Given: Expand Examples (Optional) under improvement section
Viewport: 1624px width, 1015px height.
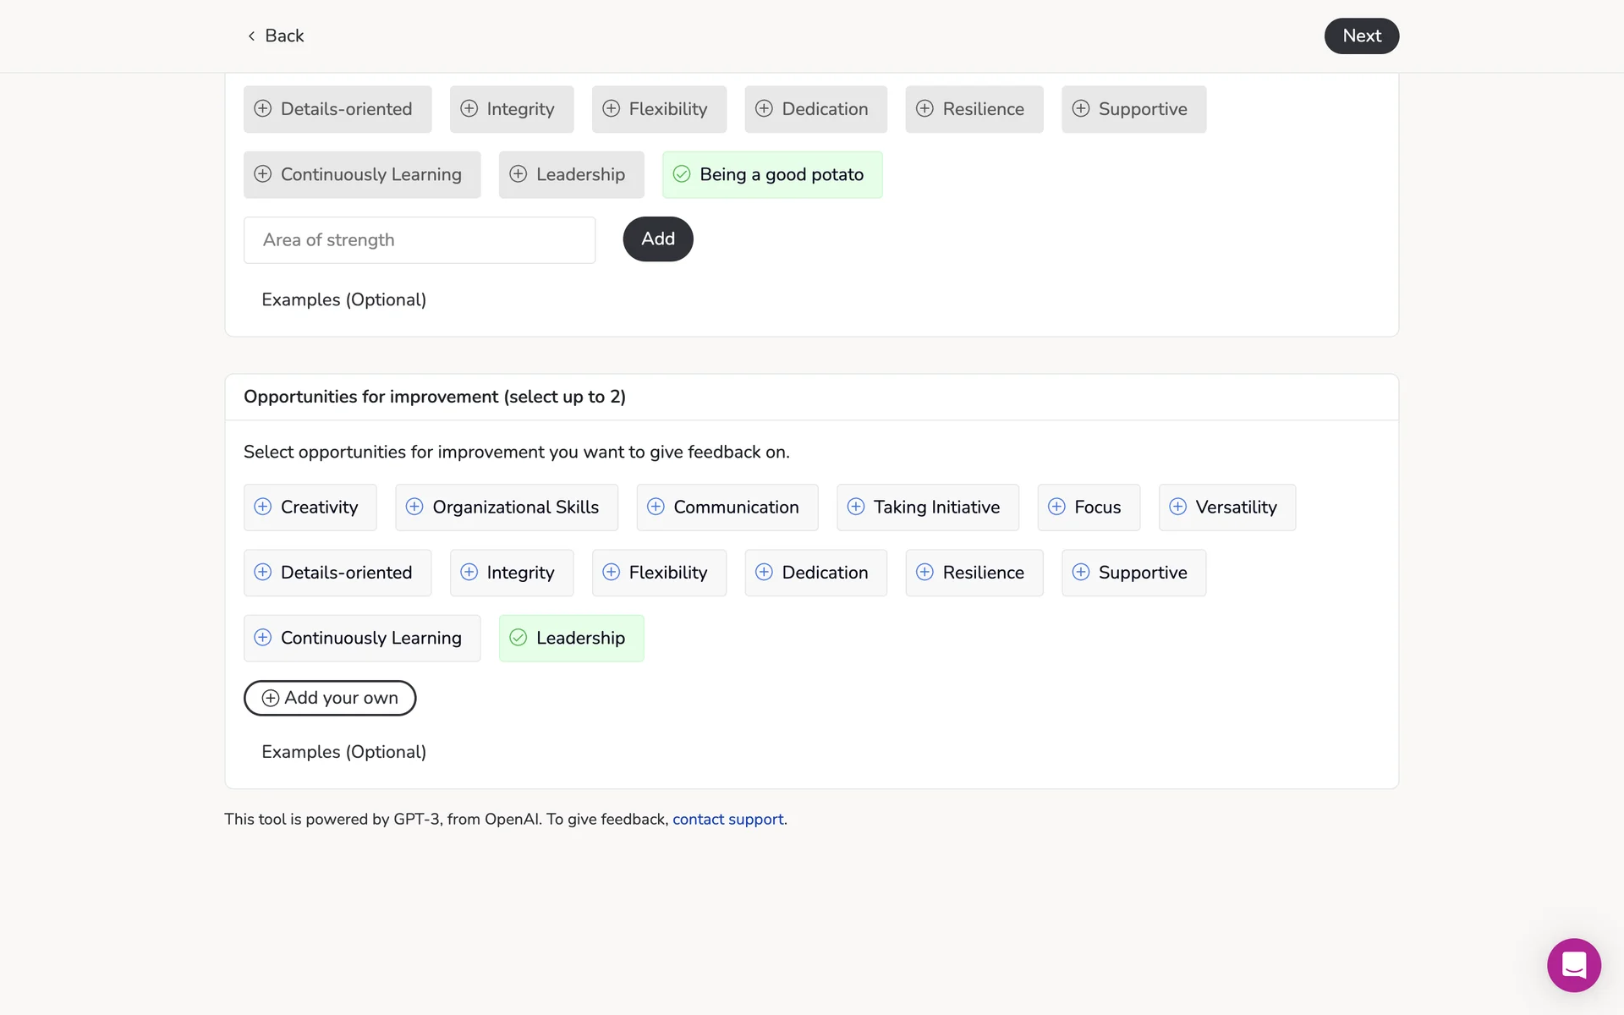Looking at the screenshot, I should 343,752.
